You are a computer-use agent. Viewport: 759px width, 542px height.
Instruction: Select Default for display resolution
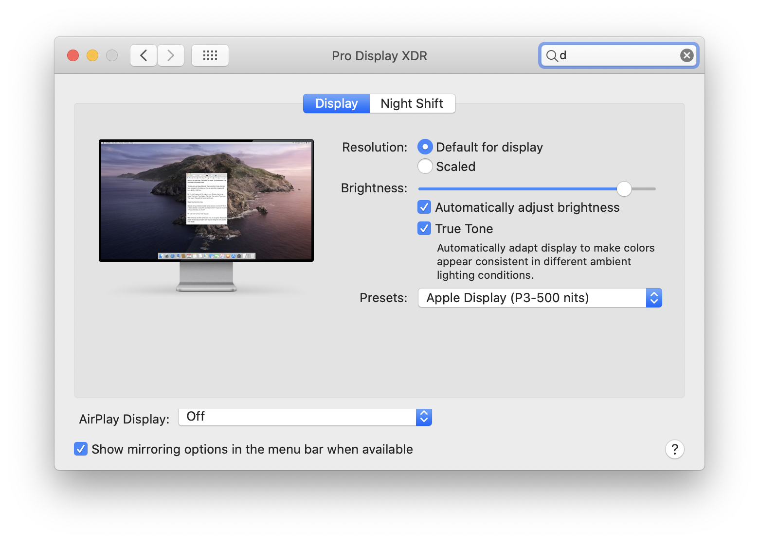coord(425,147)
